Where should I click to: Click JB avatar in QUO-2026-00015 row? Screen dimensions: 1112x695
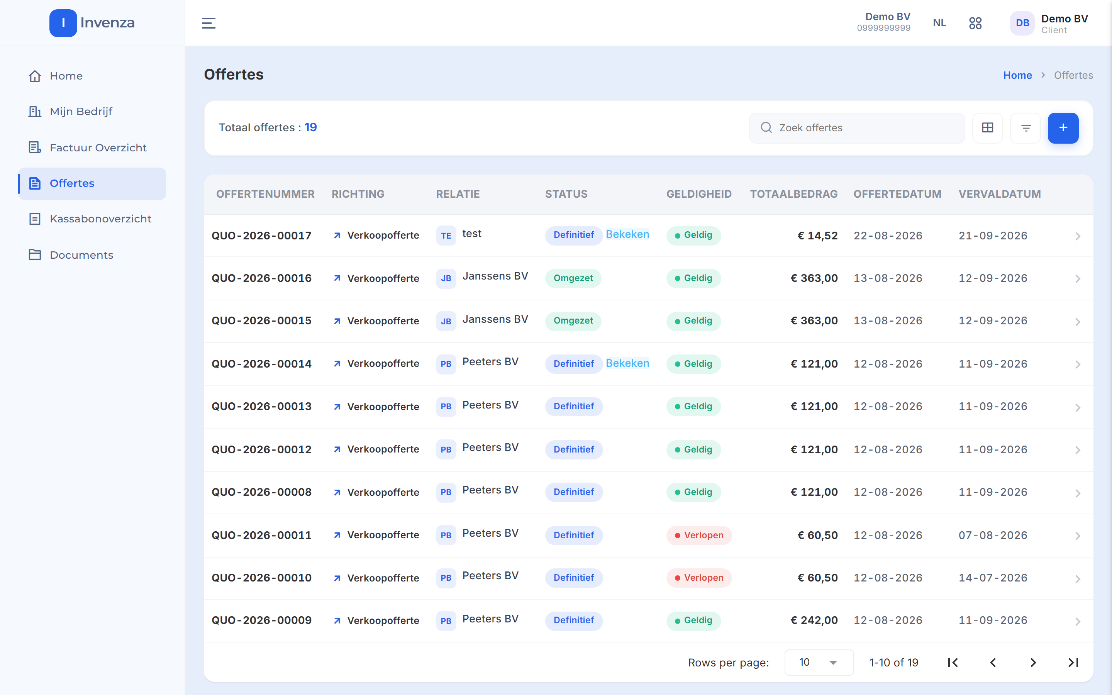446,321
